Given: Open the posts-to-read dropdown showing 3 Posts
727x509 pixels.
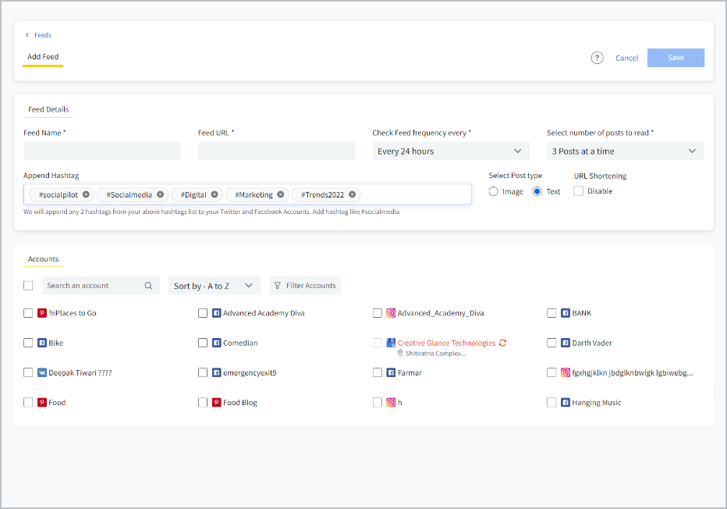Looking at the screenshot, I should [624, 151].
